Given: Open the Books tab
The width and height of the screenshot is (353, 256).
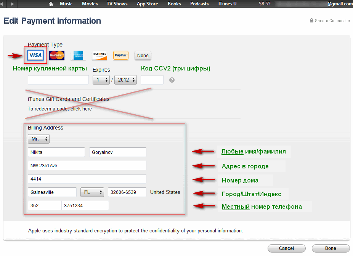Looking at the screenshot, I should coord(174,4).
